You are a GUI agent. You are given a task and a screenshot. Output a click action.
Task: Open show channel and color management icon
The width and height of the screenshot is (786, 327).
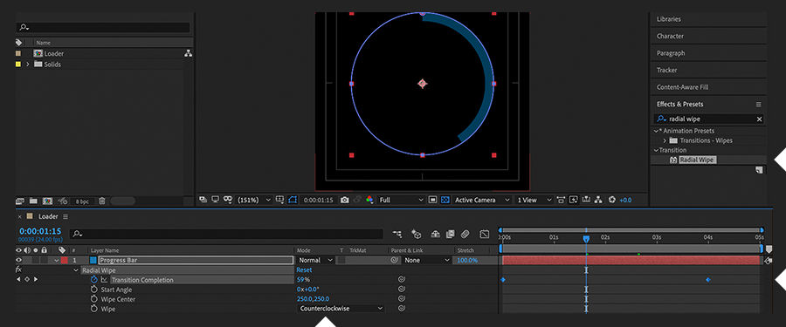369,200
